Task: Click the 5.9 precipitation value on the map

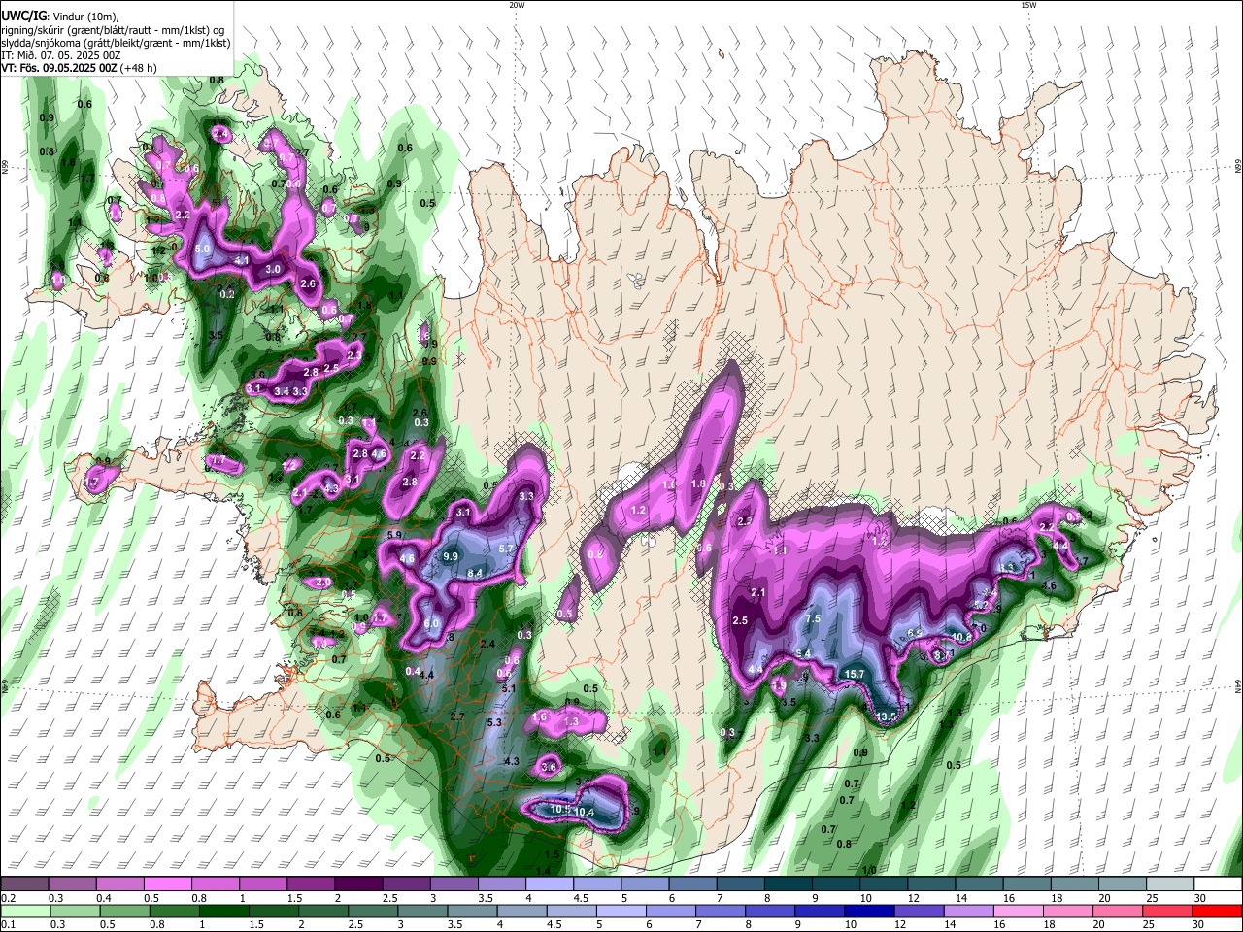Action: (x=394, y=535)
